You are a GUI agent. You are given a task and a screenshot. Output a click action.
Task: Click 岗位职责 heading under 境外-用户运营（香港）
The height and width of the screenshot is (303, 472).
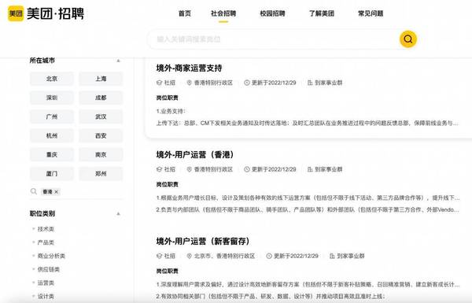click(167, 184)
